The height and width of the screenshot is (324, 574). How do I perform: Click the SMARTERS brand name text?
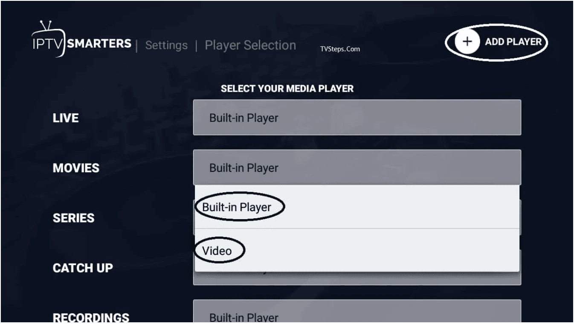tap(100, 43)
